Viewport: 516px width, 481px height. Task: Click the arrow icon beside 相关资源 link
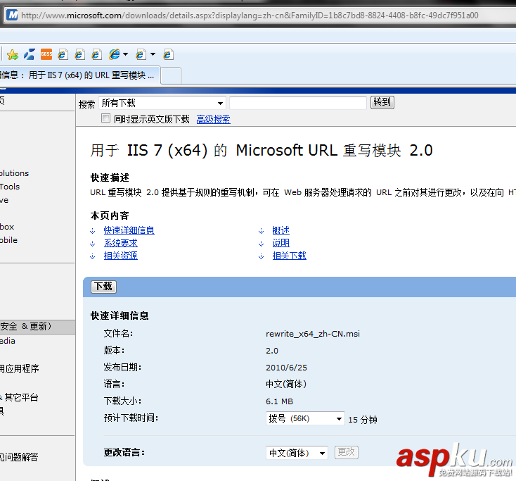click(x=93, y=256)
